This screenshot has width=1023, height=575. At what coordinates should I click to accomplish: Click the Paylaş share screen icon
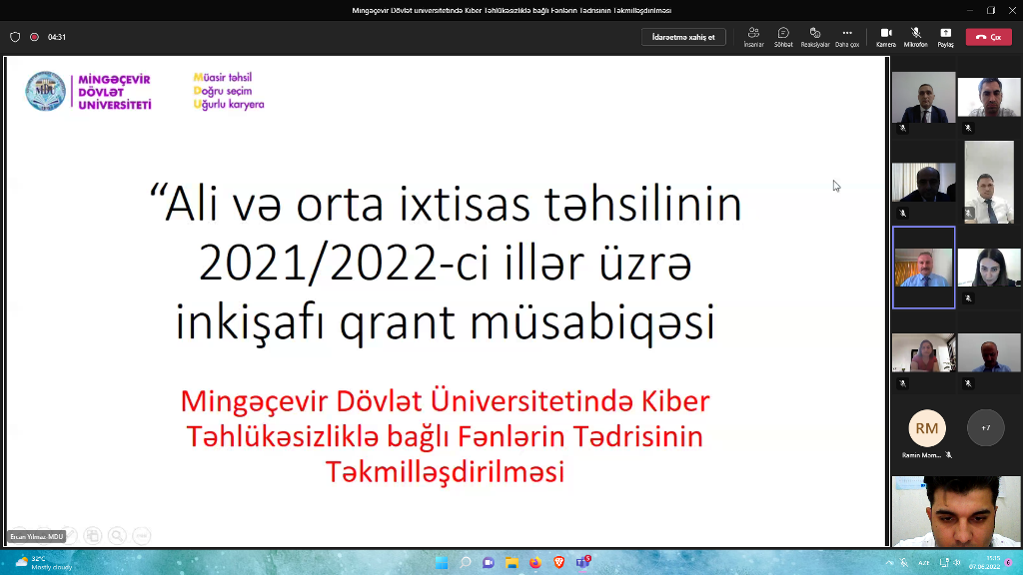click(x=945, y=37)
